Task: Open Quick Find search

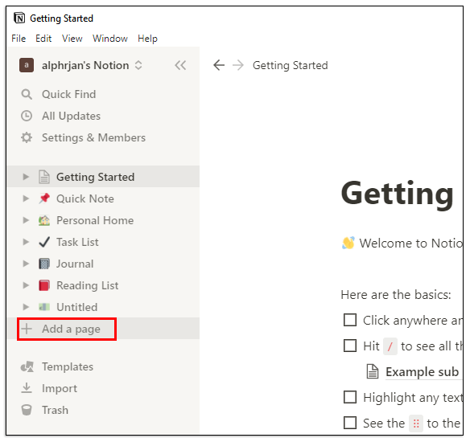Action: pos(69,94)
